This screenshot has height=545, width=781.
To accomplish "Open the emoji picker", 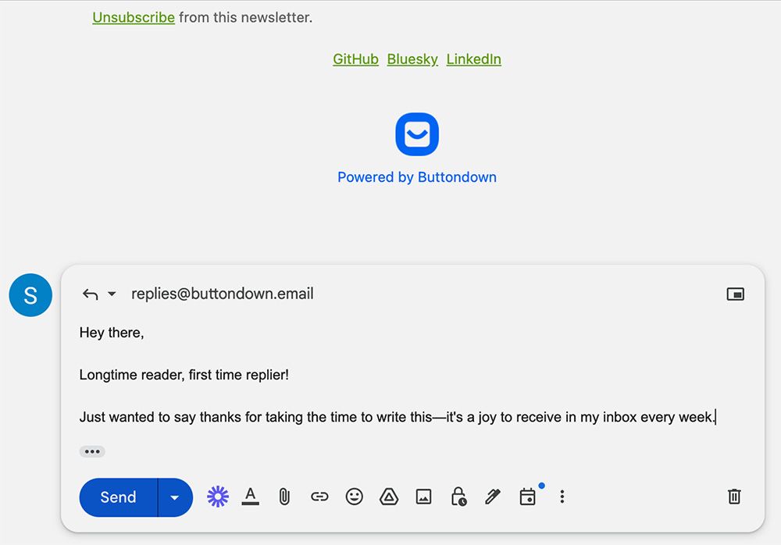I will click(x=355, y=497).
